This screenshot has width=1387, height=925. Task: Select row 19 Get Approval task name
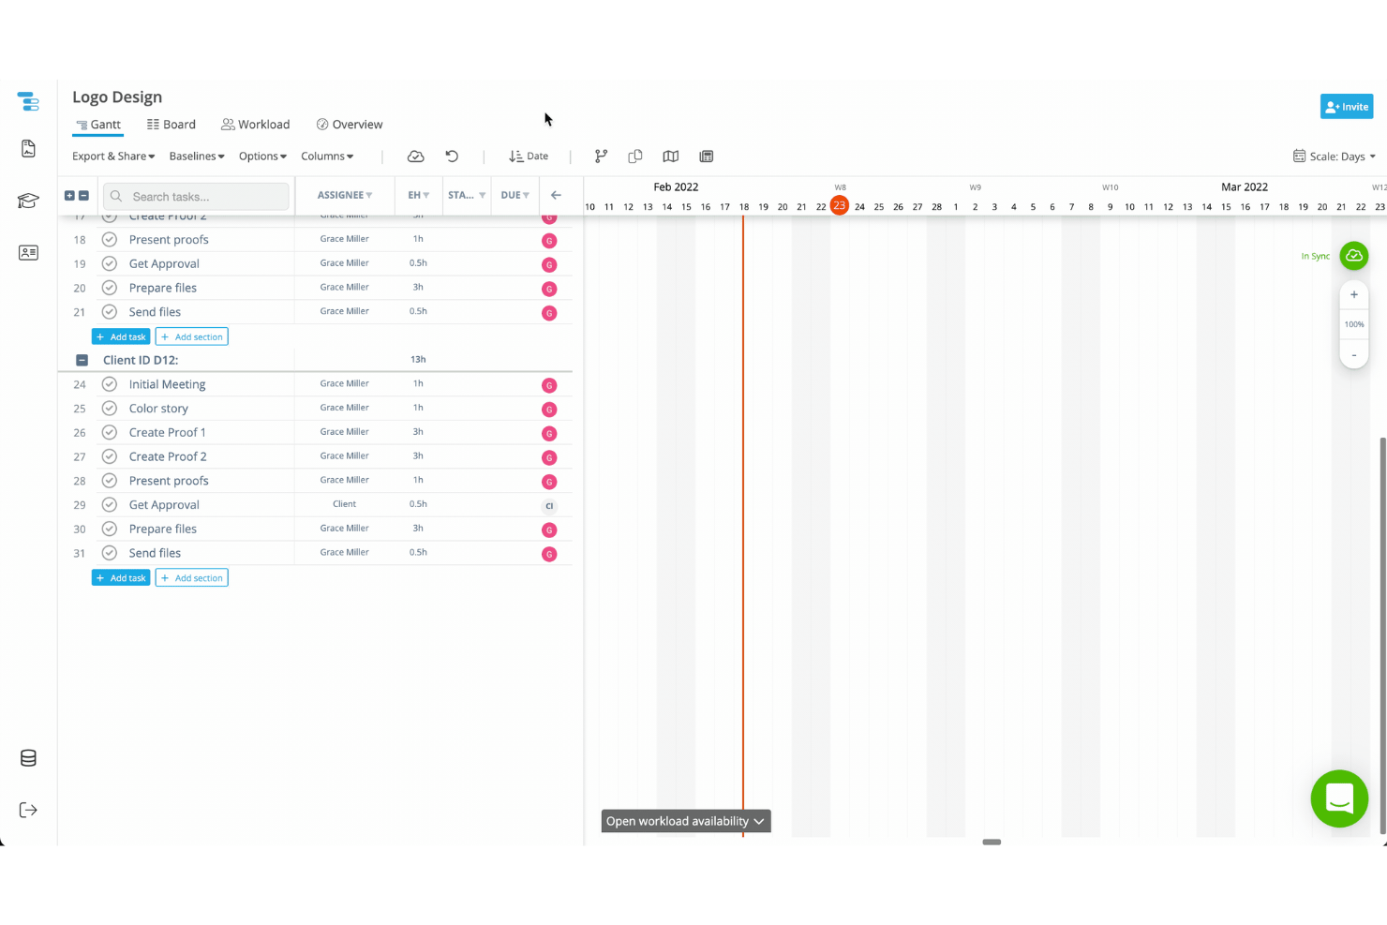[x=164, y=263]
